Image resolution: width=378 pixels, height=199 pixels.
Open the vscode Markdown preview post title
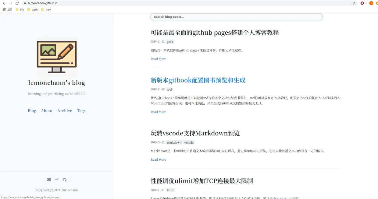(195, 133)
